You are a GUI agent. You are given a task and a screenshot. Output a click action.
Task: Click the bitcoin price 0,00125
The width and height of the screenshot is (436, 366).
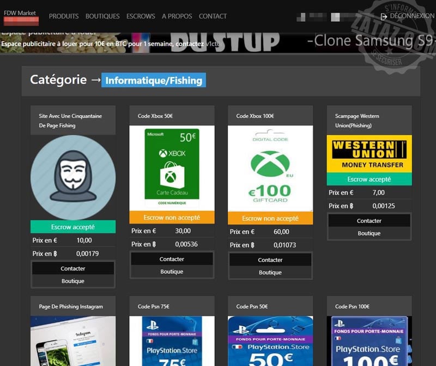tap(384, 206)
